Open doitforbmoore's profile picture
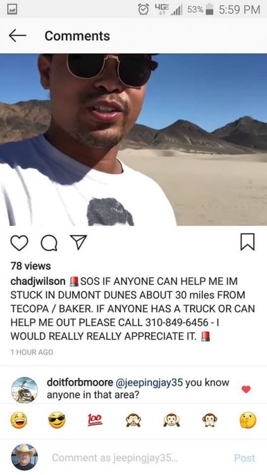This screenshot has height=475, width=267. pos(24,390)
